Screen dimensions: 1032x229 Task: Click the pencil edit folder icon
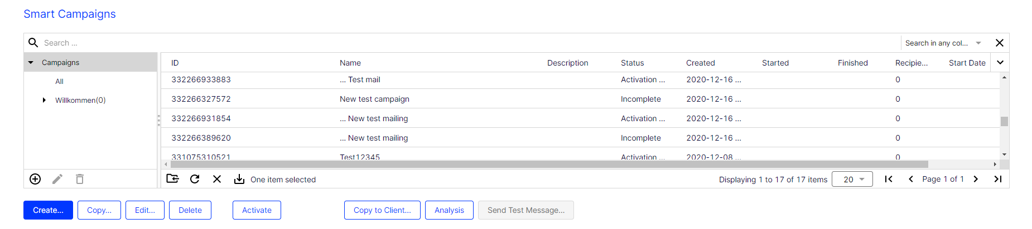click(57, 179)
